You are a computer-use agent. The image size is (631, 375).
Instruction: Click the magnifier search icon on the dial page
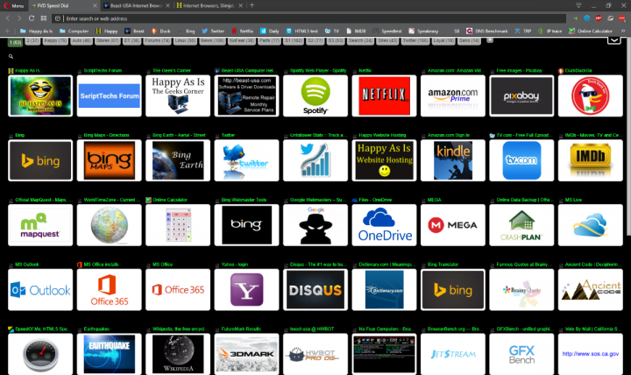11,57
